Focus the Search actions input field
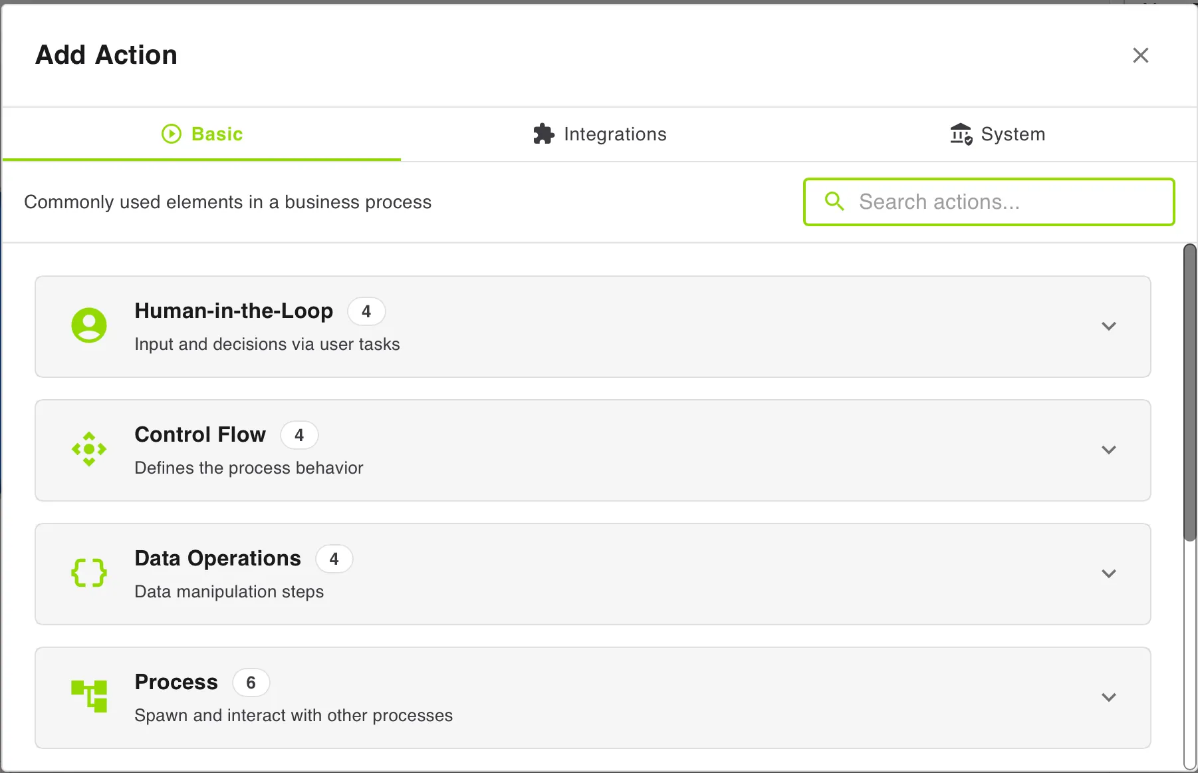Image resolution: width=1198 pixels, height=773 pixels. pyautogui.click(x=989, y=202)
